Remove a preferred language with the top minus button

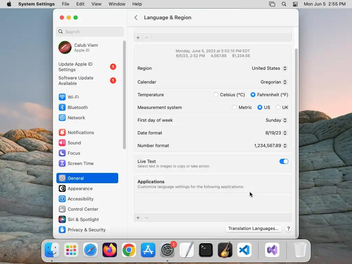(x=146, y=37)
